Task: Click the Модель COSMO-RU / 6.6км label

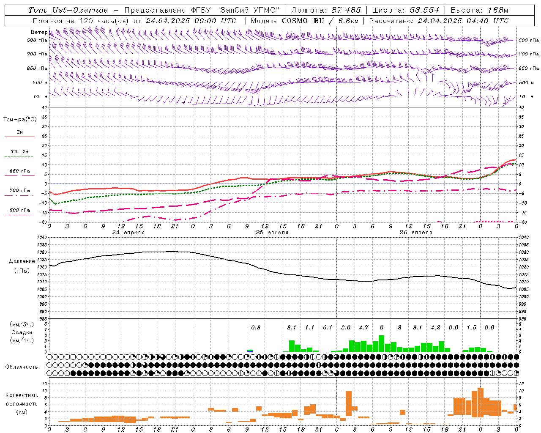Action: tap(305, 21)
